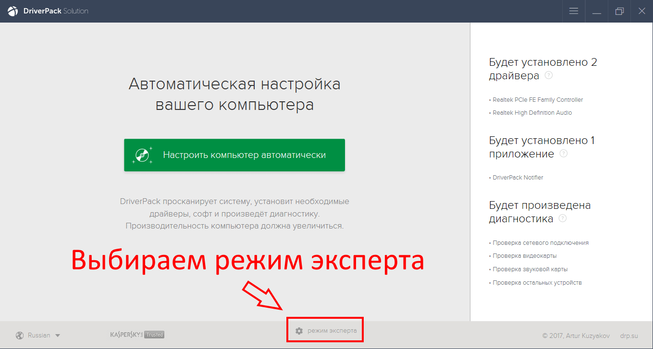Image resolution: width=653 pixels, height=349 pixels.
Task: Click the help icon beside 'диагностика'
Action: pyautogui.click(x=563, y=218)
